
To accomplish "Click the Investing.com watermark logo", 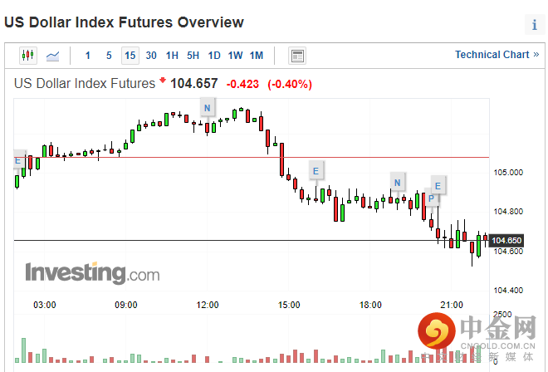I will click(x=92, y=272).
